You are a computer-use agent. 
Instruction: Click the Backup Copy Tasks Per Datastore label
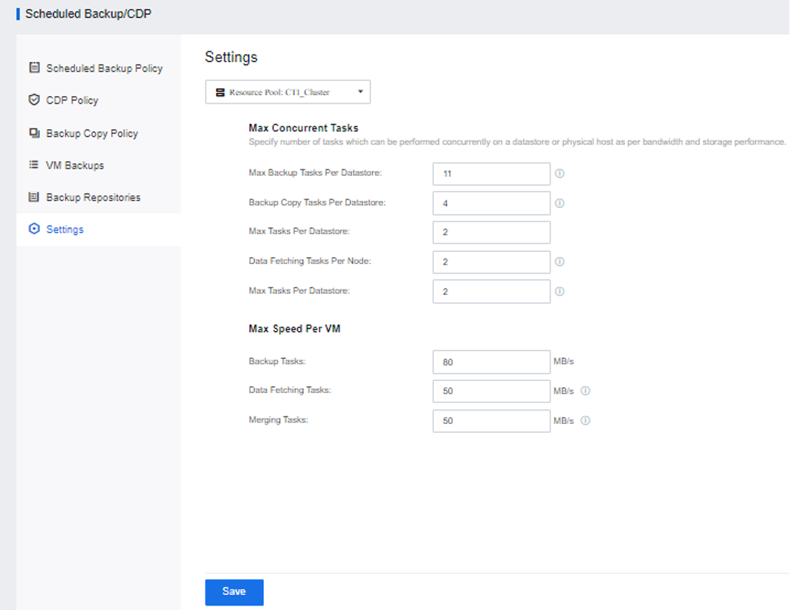point(318,203)
